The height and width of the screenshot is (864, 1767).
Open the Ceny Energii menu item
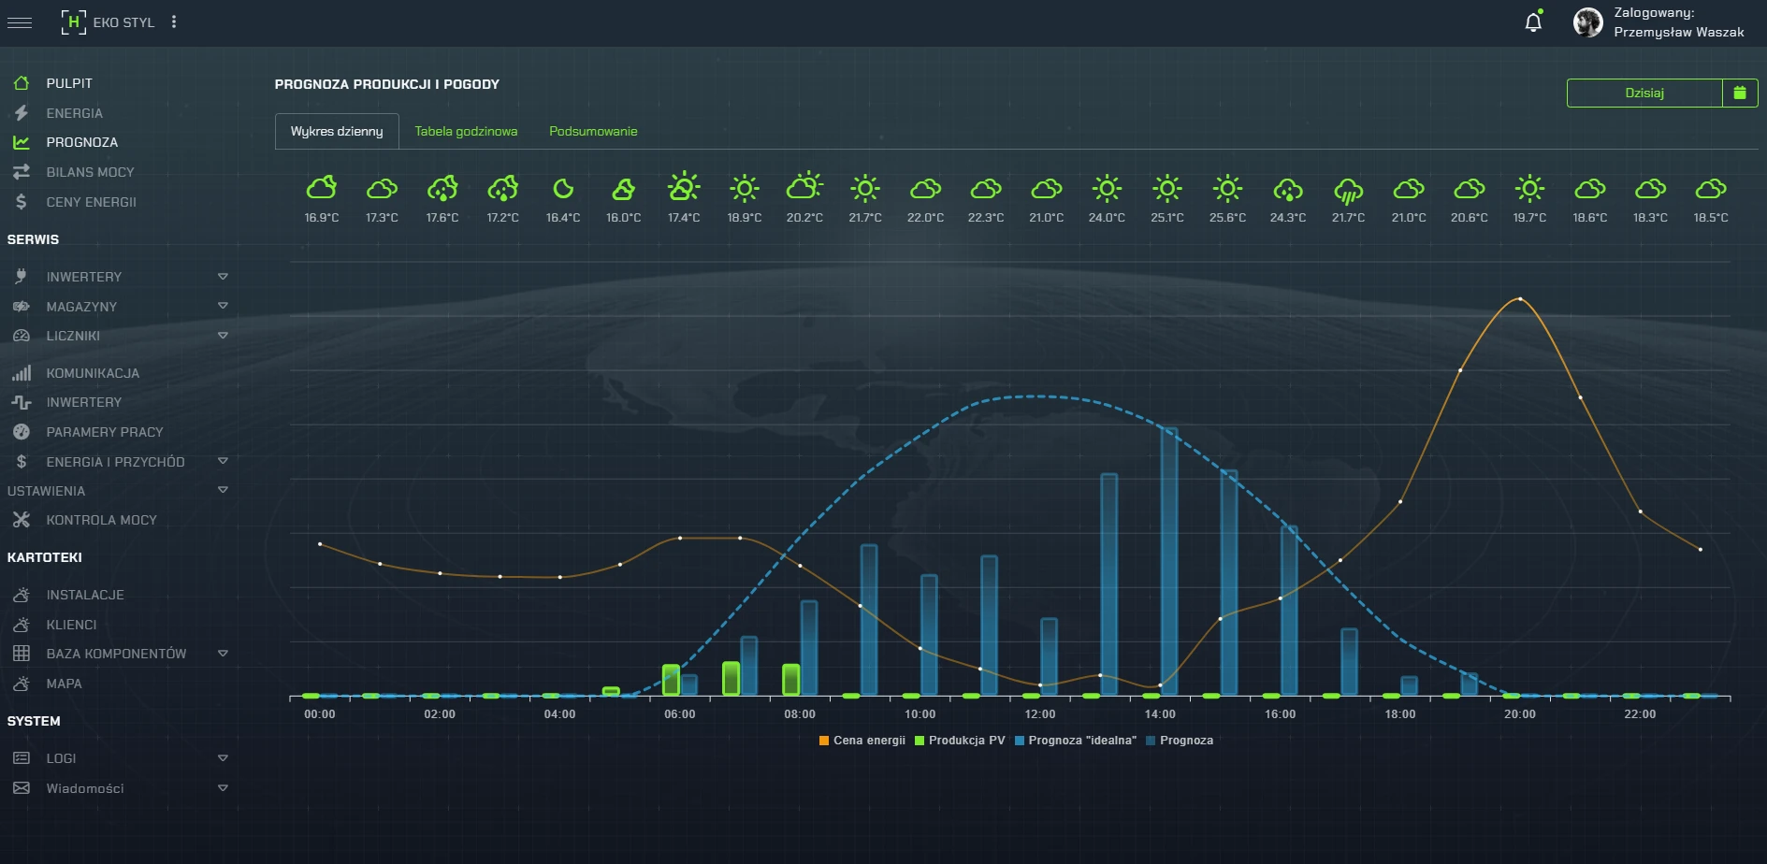tap(91, 202)
